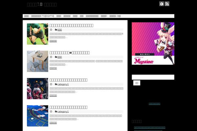Open the category1 link on kimono post
This screenshot has width=197, height=131.
(x=63, y=84)
